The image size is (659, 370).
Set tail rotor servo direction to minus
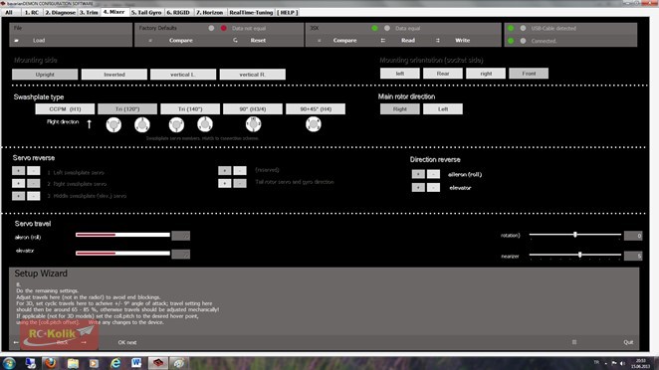point(240,183)
